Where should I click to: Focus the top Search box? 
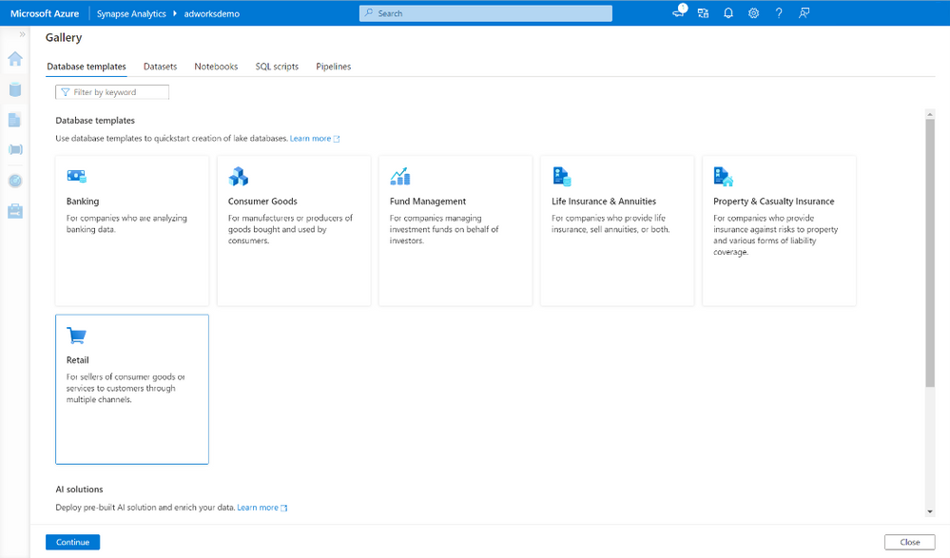pyautogui.click(x=486, y=13)
